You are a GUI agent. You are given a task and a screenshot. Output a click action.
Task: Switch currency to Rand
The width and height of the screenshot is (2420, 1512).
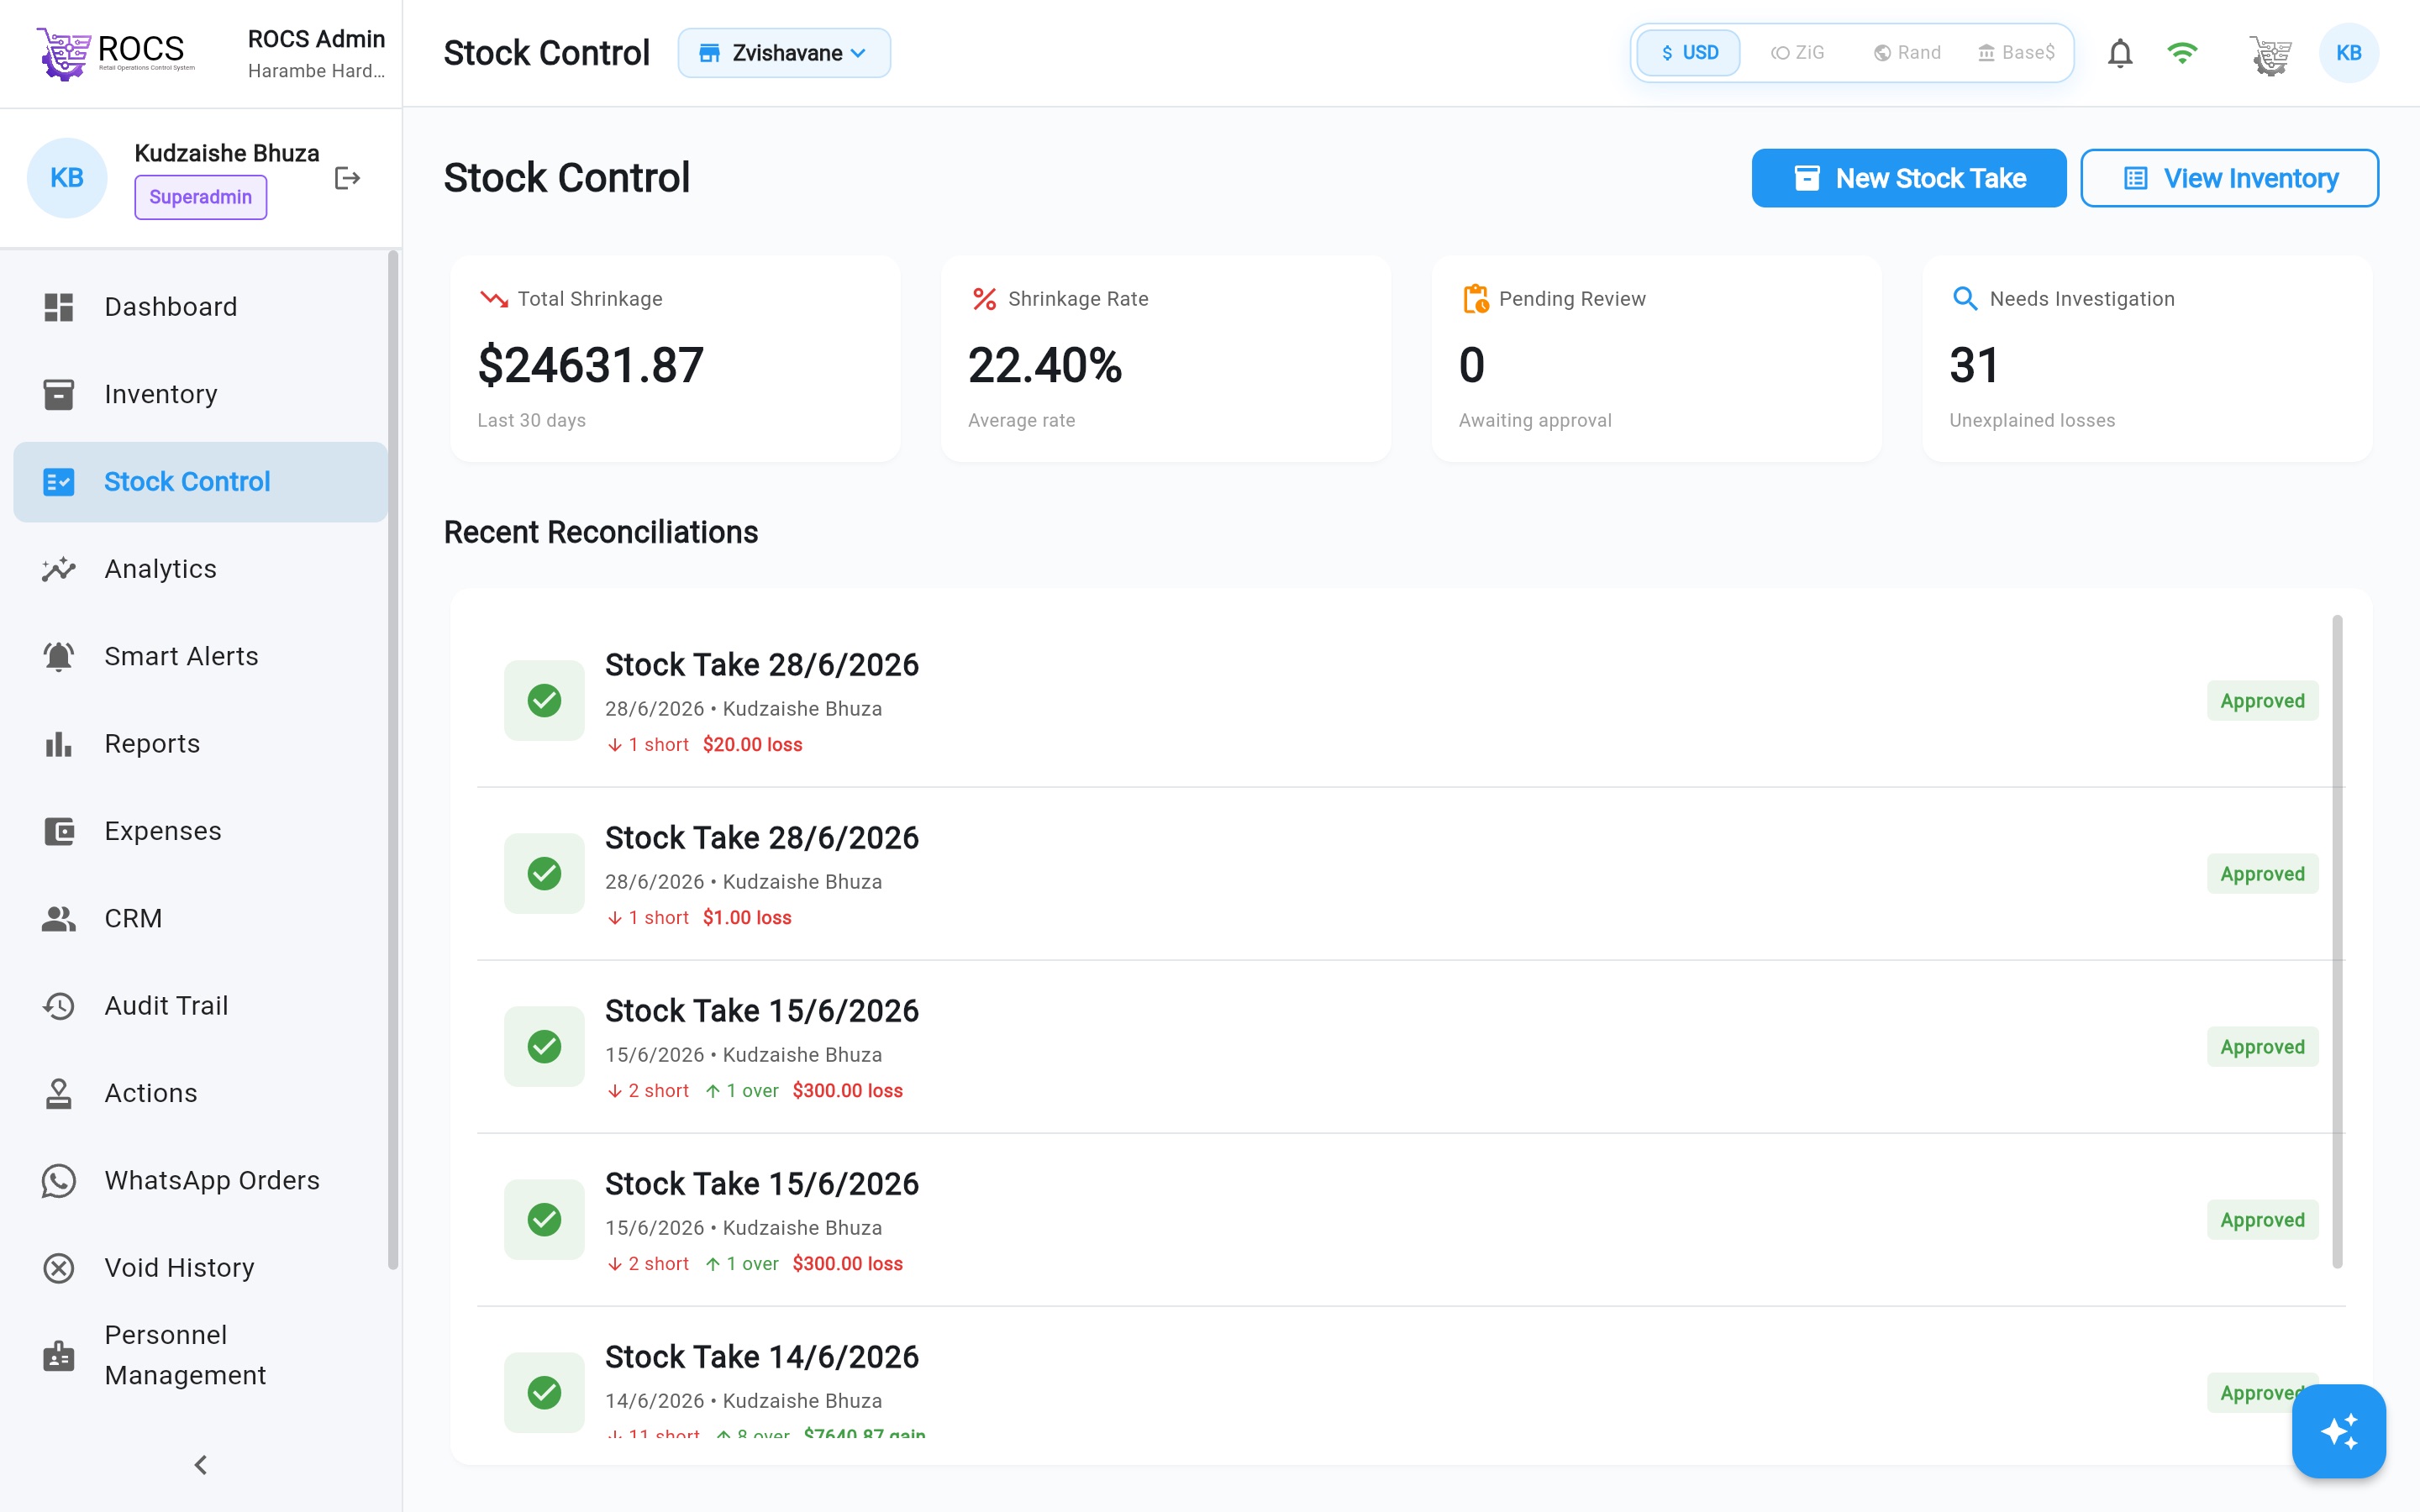(x=1906, y=53)
